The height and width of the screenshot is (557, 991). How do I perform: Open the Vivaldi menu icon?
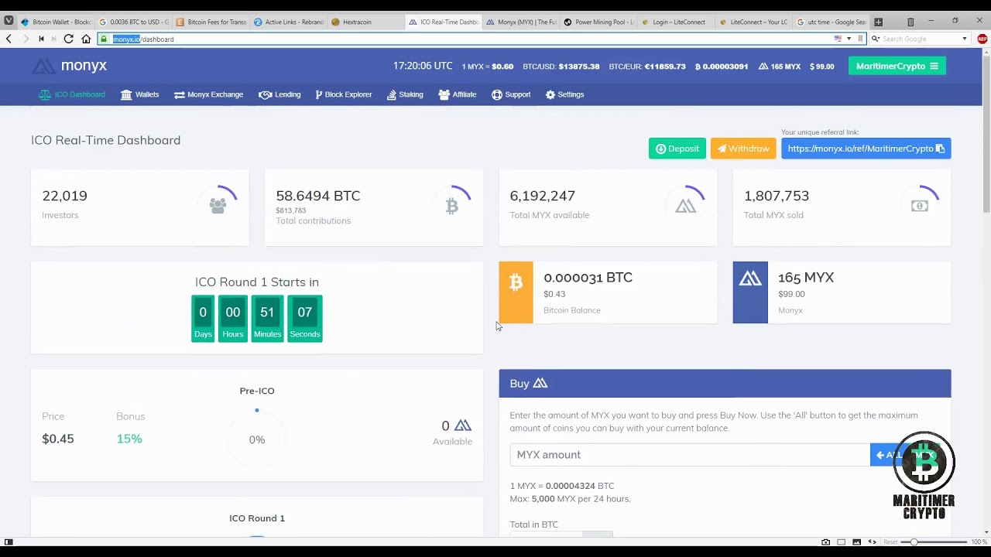point(9,21)
